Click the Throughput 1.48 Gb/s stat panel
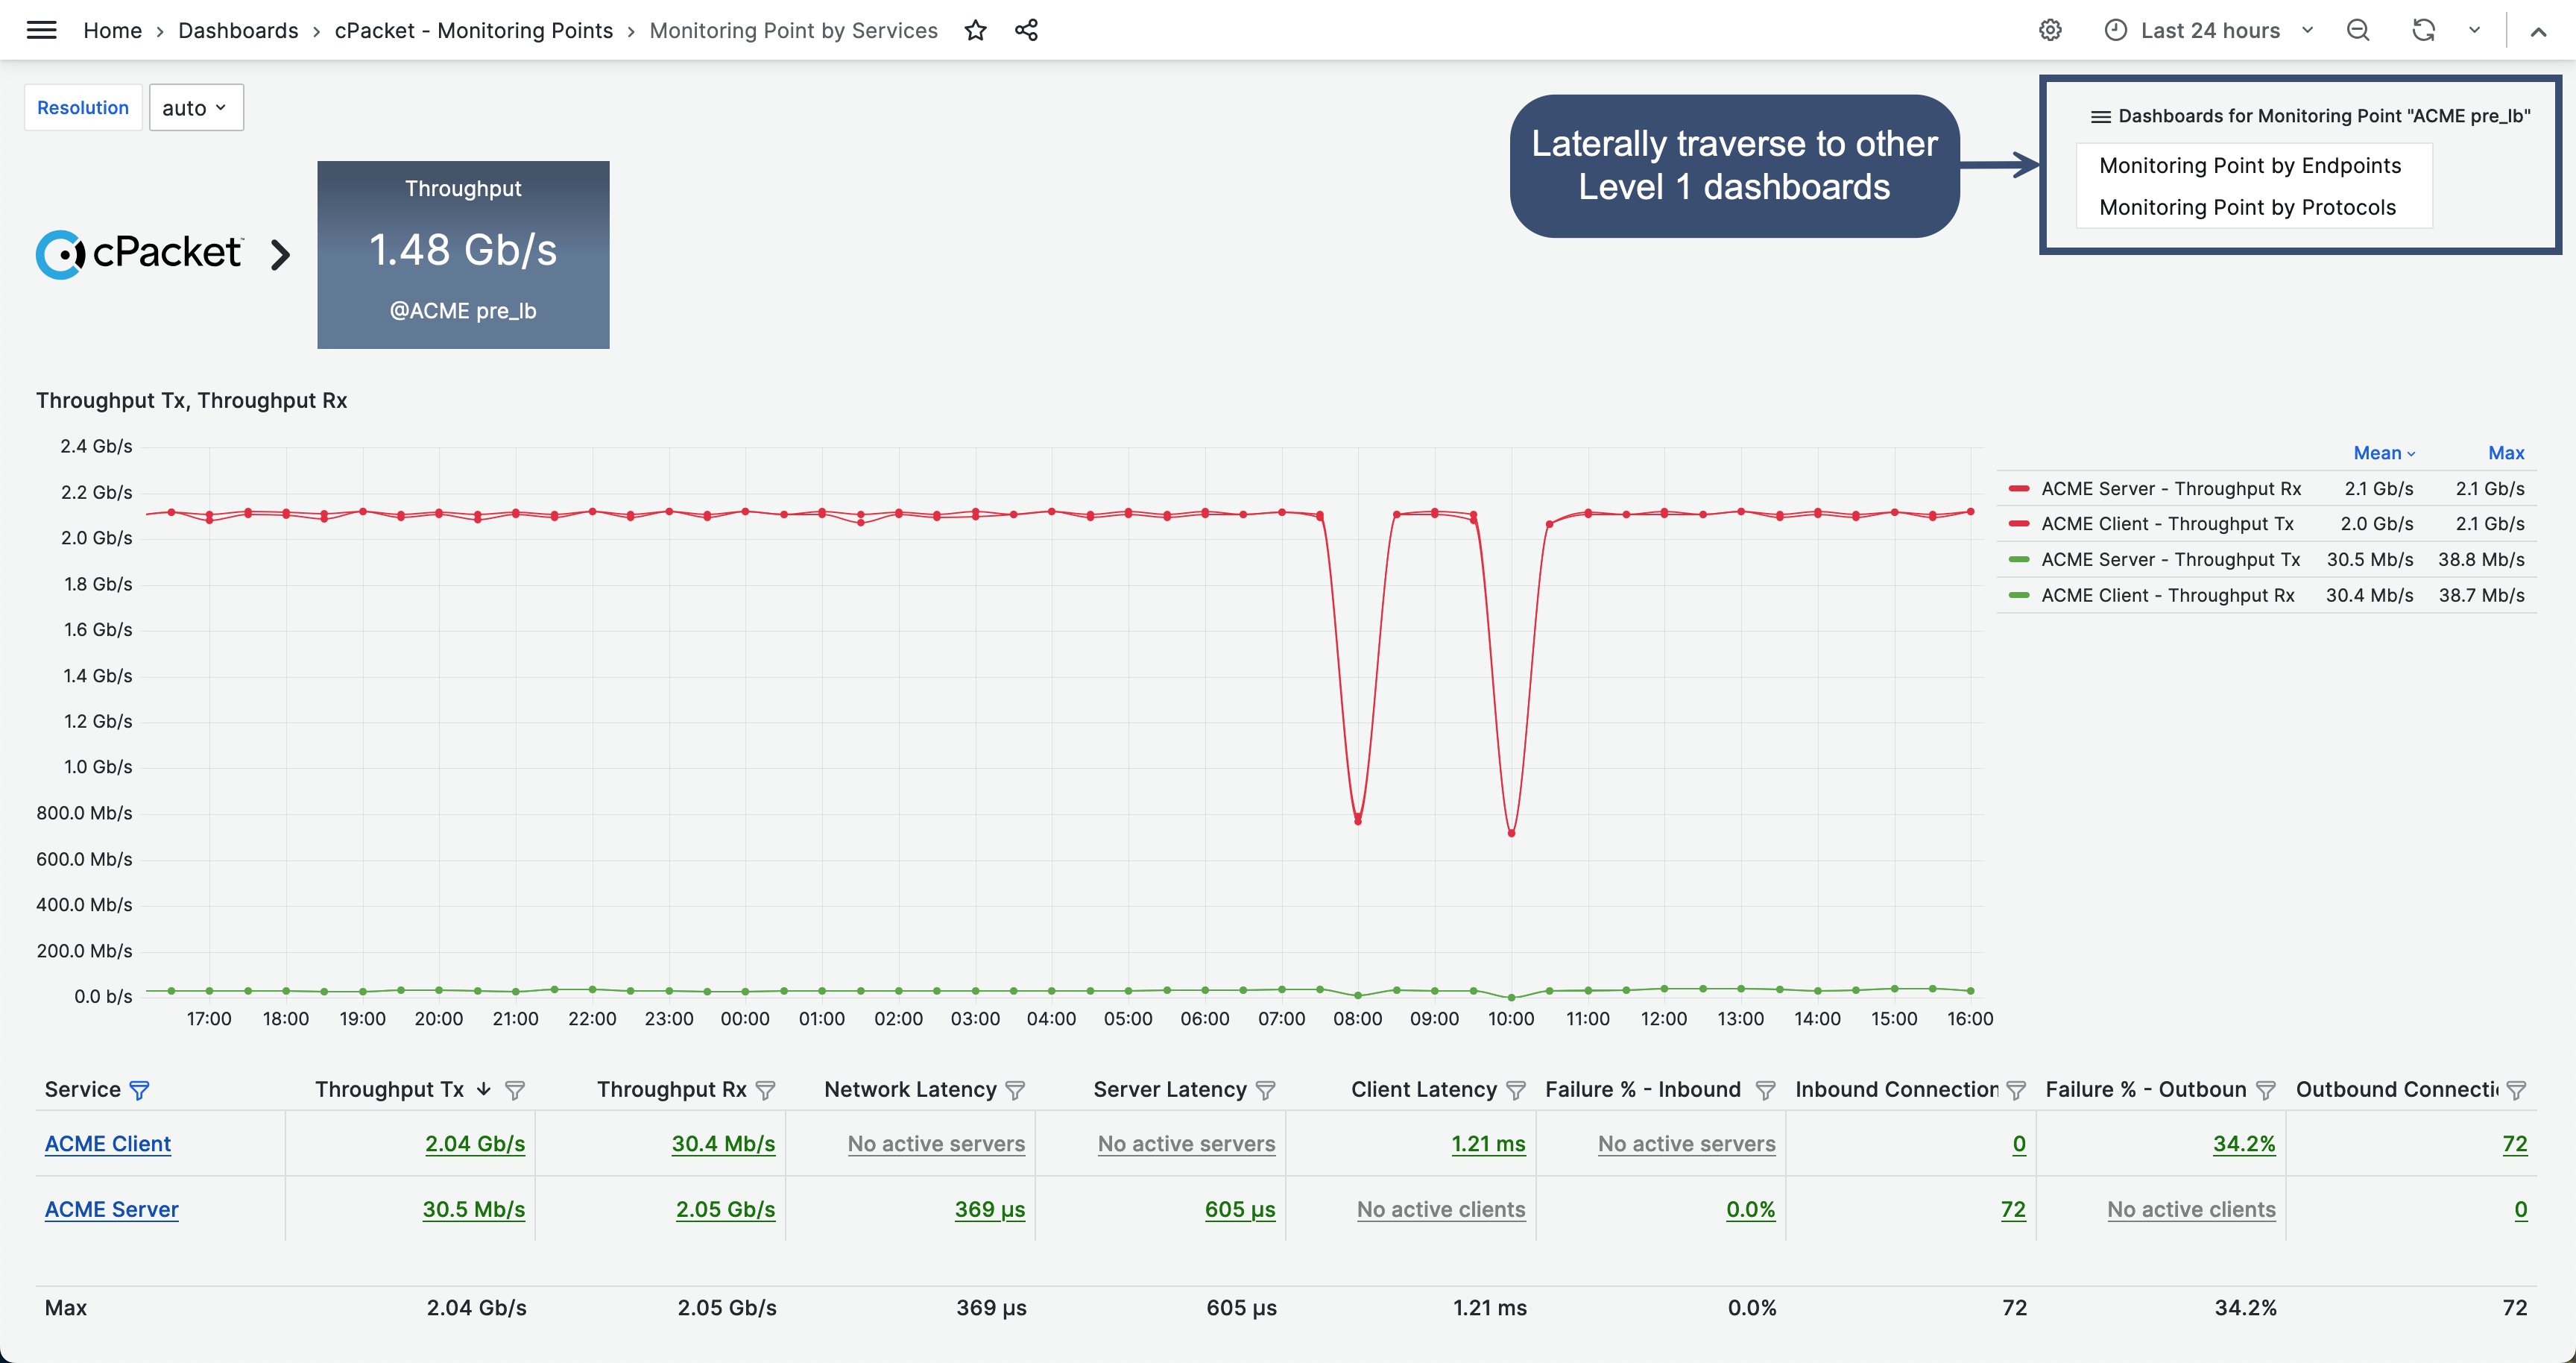 point(463,254)
